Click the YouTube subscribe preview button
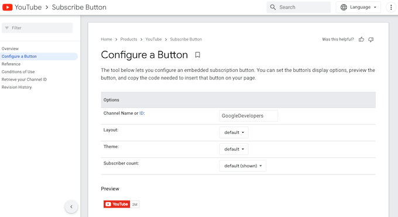The image size is (398, 217). 116,204
